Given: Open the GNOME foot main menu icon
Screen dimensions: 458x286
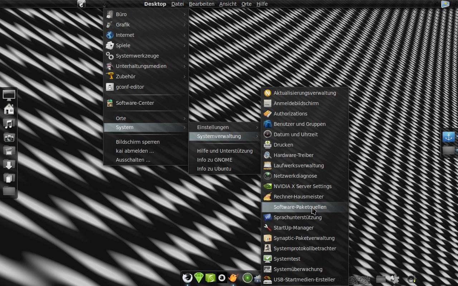Looking at the screenshot, I should point(82,4).
